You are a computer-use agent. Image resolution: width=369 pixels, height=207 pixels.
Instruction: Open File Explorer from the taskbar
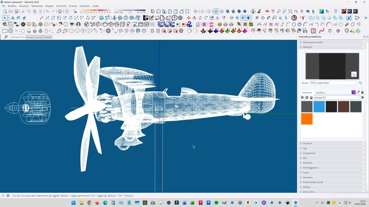click(x=81, y=203)
